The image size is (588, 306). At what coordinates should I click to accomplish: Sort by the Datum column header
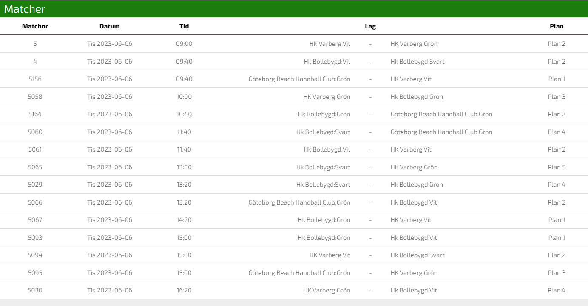click(109, 26)
